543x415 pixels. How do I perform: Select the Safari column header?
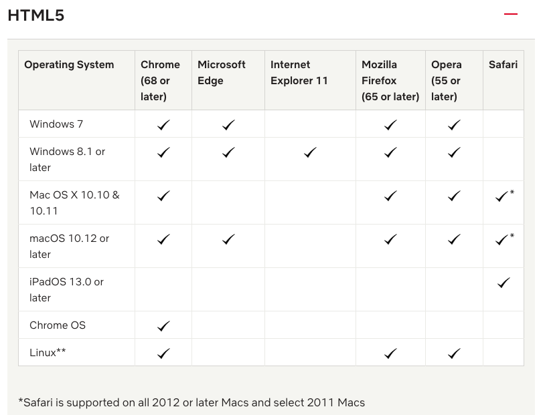click(x=503, y=65)
